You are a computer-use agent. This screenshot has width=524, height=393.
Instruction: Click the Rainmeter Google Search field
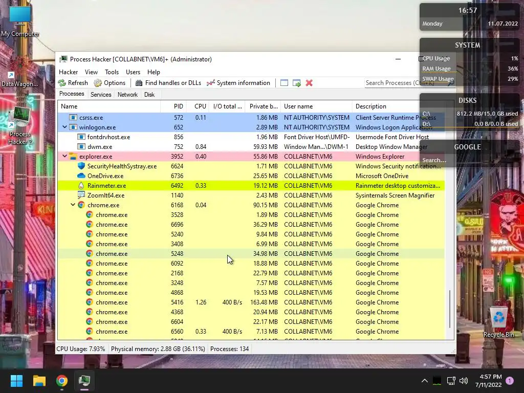click(468, 160)
